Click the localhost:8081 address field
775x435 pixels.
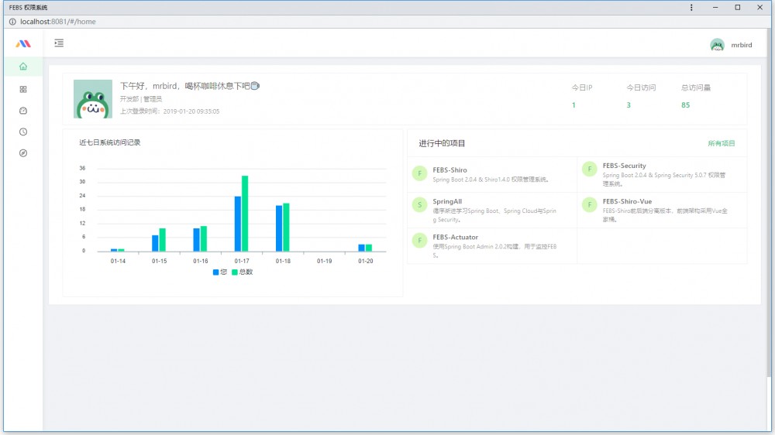tap(58, 22)
